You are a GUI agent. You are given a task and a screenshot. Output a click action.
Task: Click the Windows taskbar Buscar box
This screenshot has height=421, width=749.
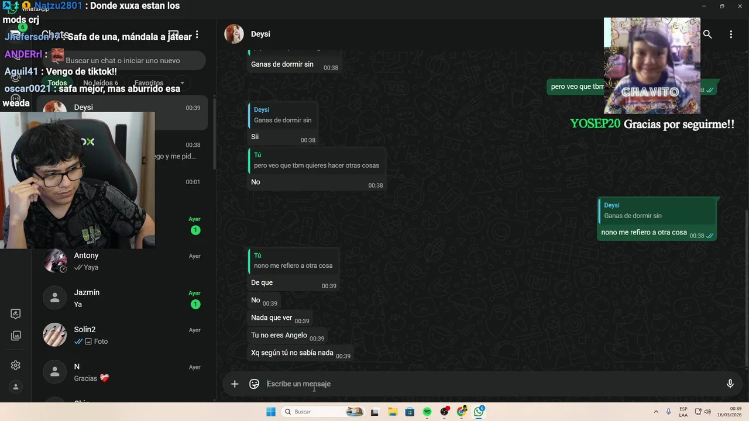click(x=323, y=412)
